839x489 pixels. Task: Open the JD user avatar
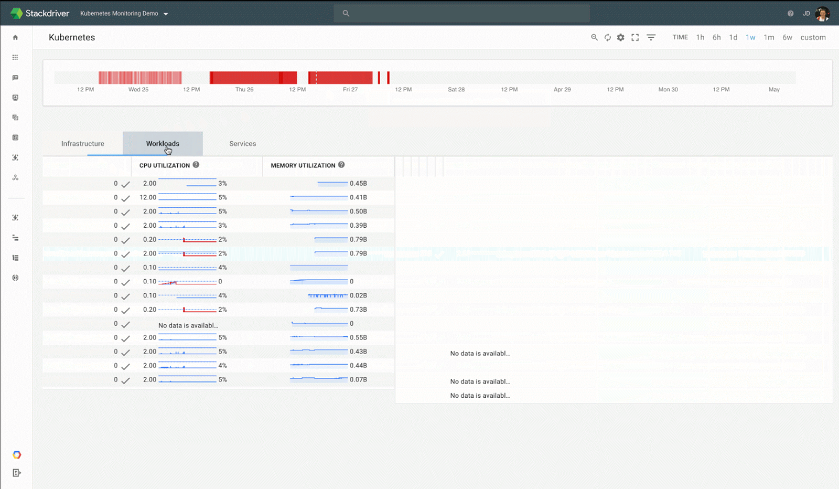[822, 14]
